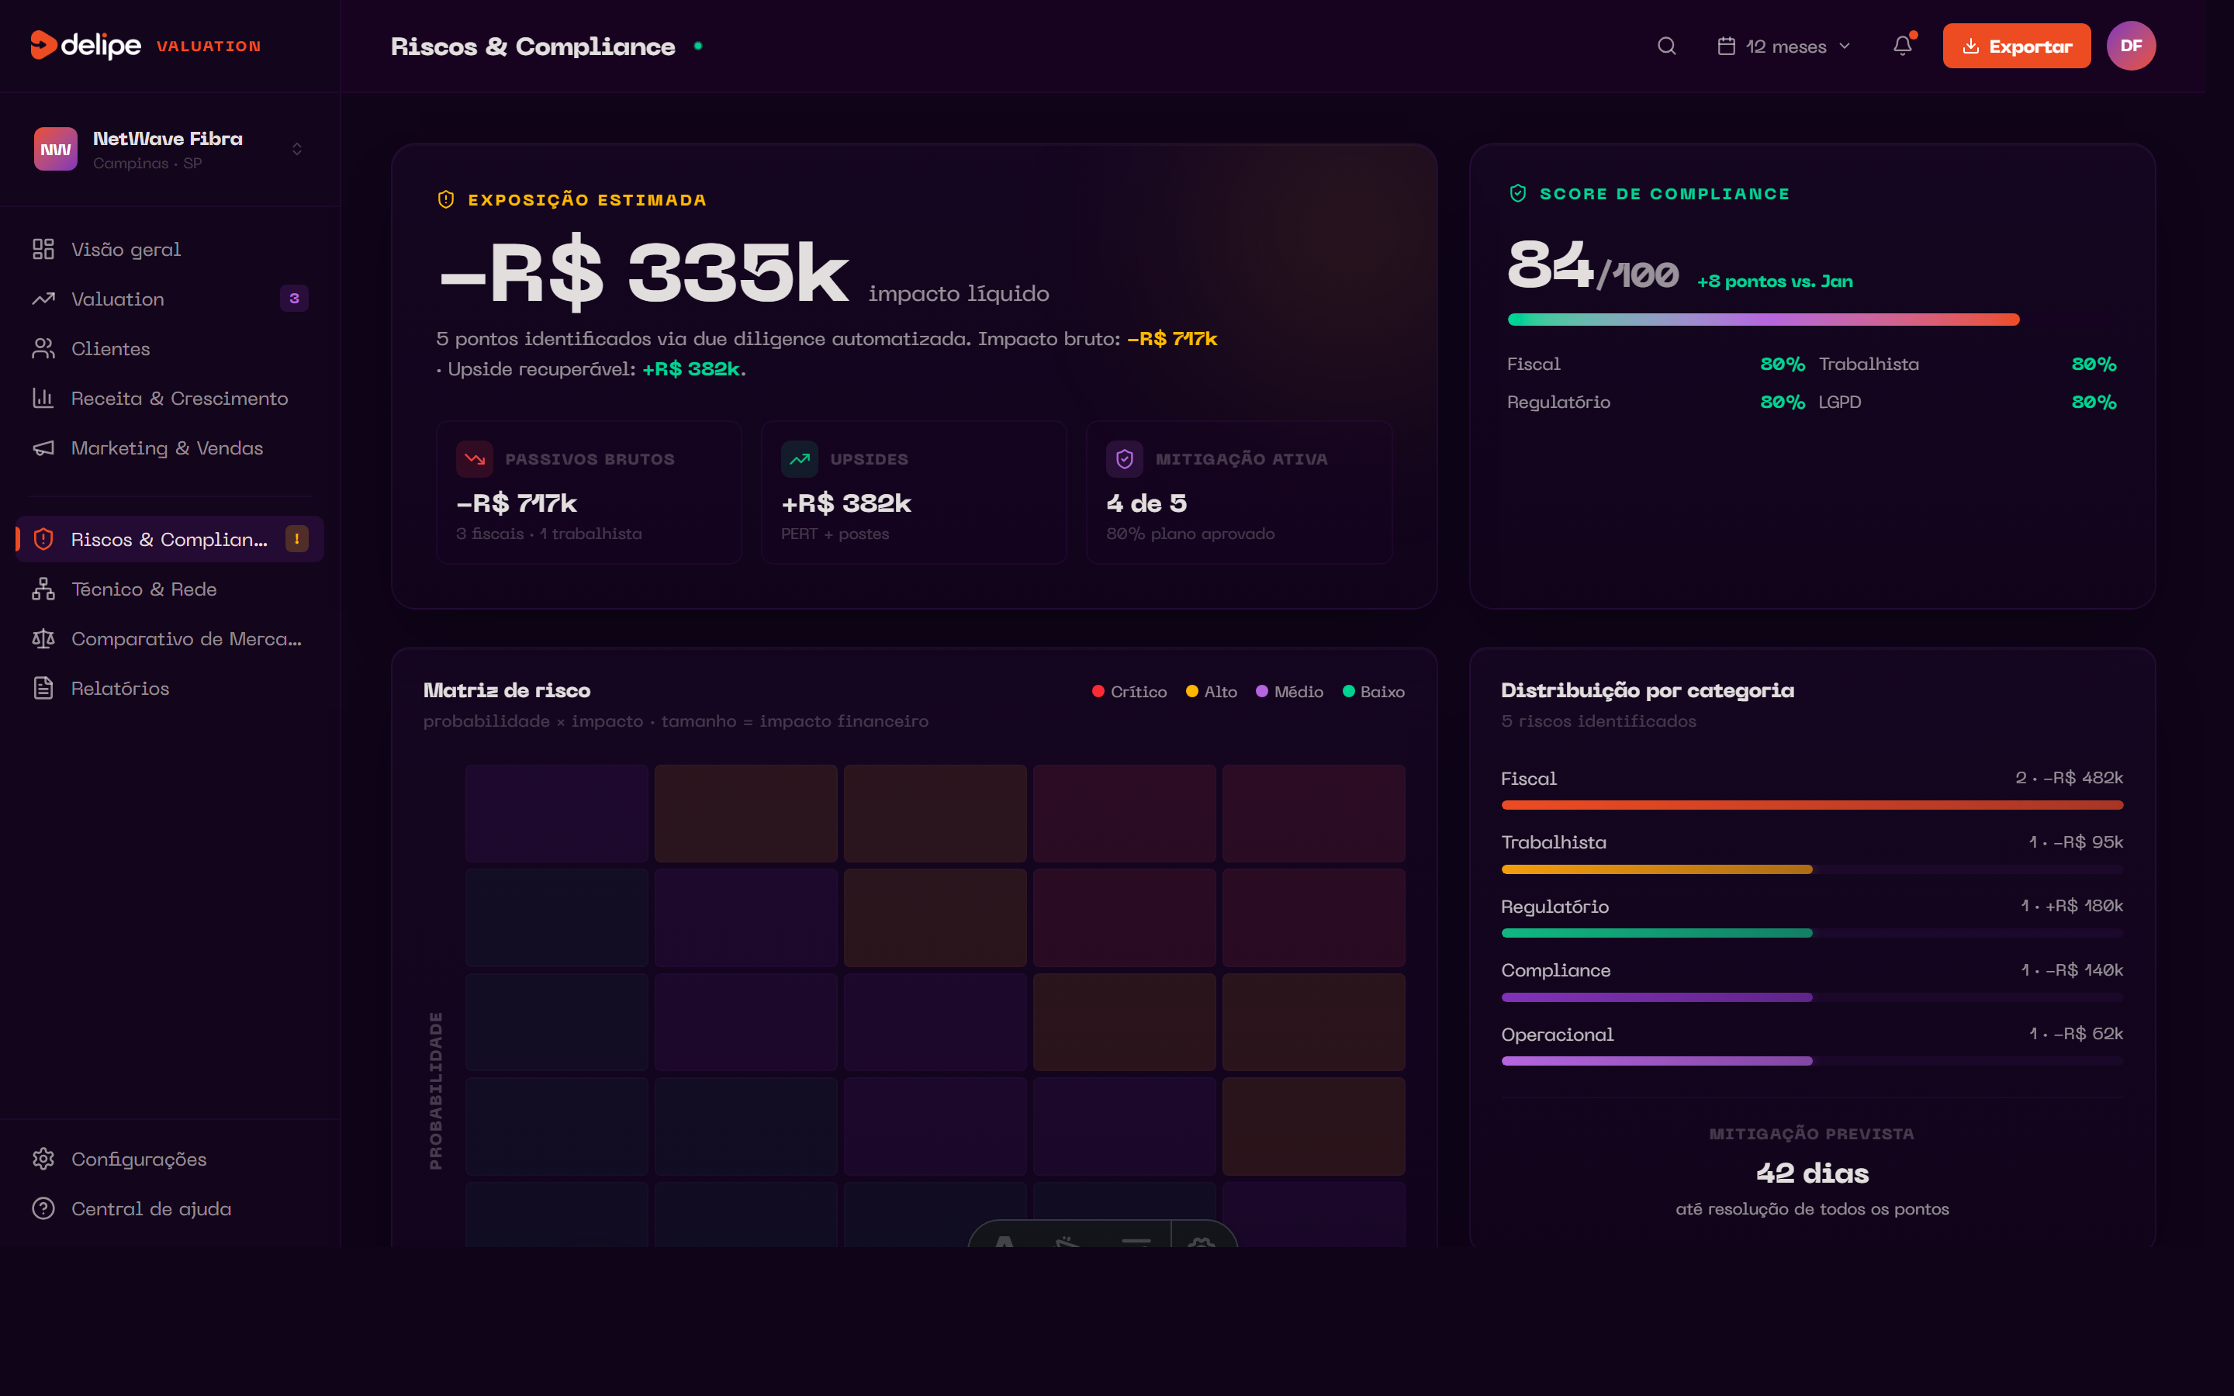This screenshot has width=2234, height=1396.
Task: Click the Comparativo de Mercado scales icon
Action: coord(43,639)
